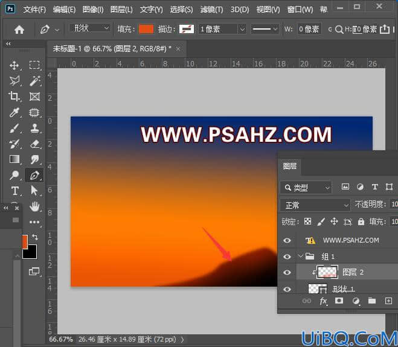398x347 pixels.
Task: Open the stroke line style dropdown
Action: pos(265,29)
